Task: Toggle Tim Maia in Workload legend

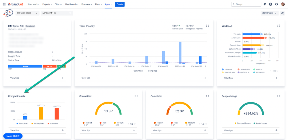Action: [227, 69]
